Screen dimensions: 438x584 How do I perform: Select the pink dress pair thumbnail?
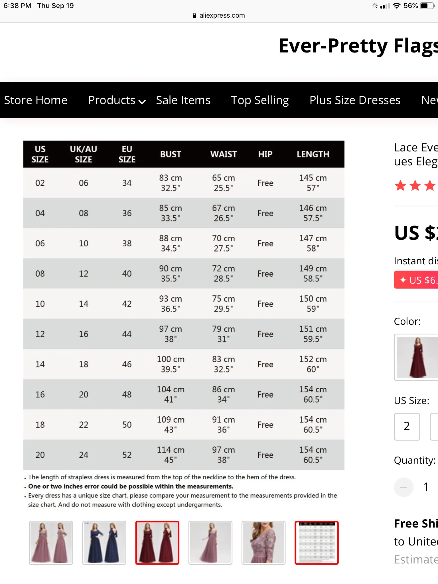(x=51, y=543)
